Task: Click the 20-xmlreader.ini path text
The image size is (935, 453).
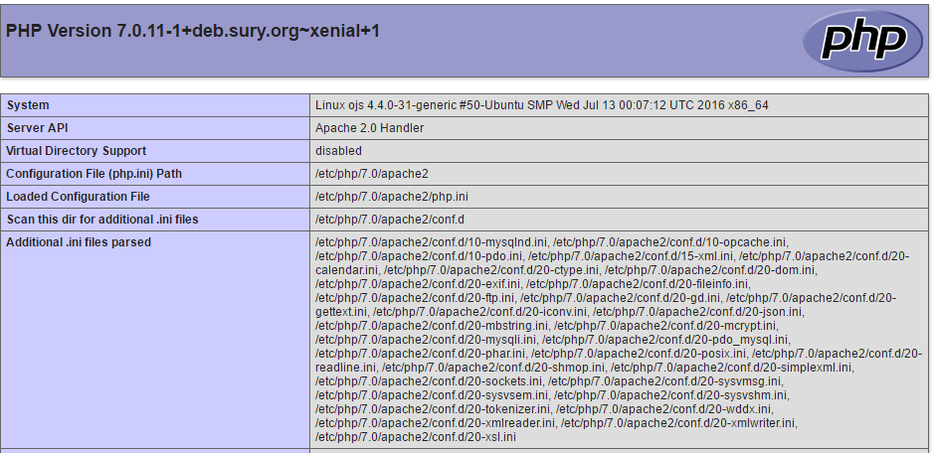Action: [x=436, y=423]
